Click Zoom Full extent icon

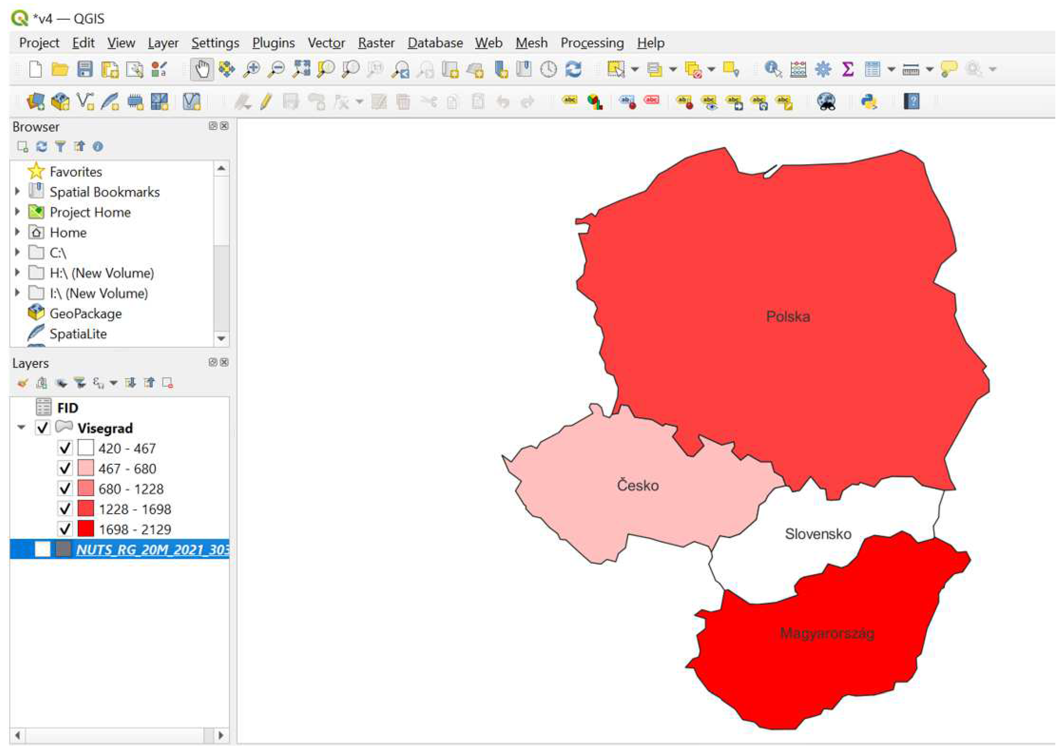coord(301,70)
